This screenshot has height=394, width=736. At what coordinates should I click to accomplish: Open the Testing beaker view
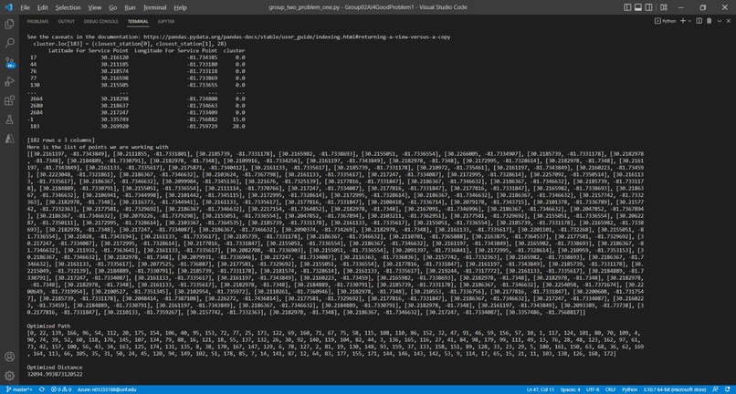9,119
